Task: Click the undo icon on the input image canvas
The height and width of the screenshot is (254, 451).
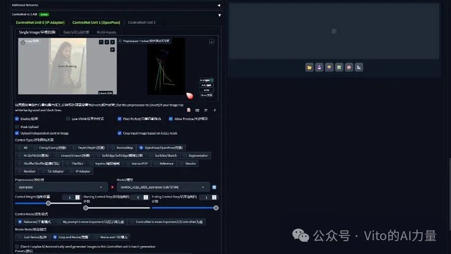Action: pyautogui.click(x=101, y=42)
